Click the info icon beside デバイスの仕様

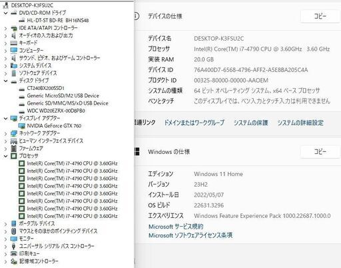[x=137, y=16]
